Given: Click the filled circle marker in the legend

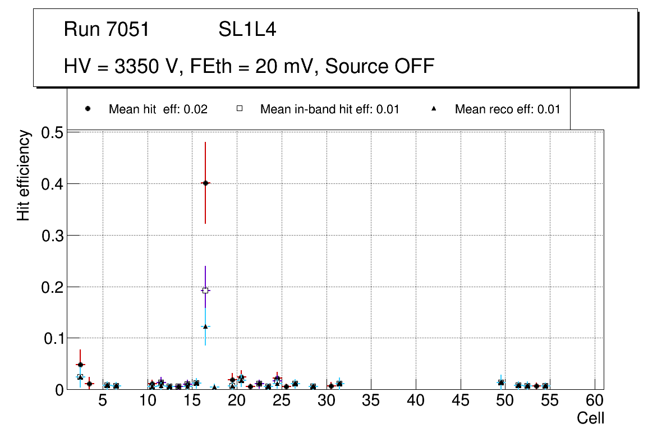Looking at the screenshot, I should [88, 109].
